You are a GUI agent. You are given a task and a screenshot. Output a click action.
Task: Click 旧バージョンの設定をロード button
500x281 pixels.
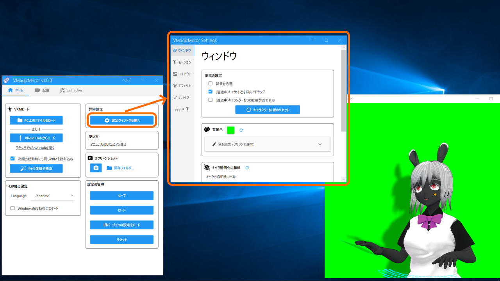coord(122,225)
